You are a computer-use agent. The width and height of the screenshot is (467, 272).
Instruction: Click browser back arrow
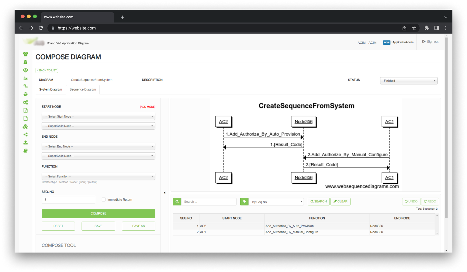point(21,28)
